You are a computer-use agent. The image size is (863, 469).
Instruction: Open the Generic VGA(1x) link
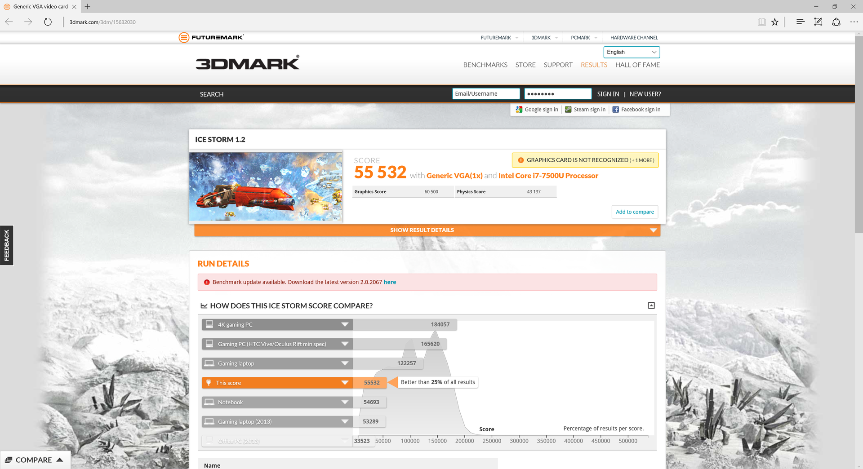(454, 176)
